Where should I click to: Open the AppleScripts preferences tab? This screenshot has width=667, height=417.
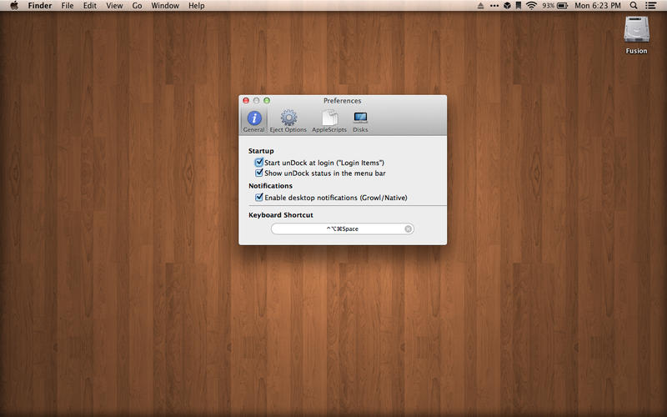point(329,121)
